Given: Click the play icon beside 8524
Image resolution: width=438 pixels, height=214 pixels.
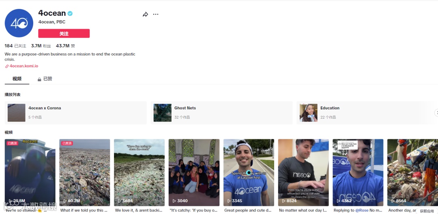Looking at the screenshot, I should click(283, 201).
